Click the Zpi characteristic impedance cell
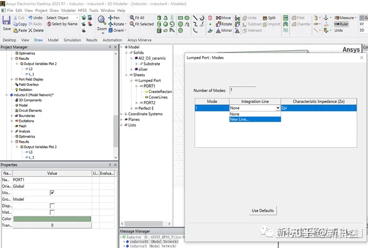Image resolution: width=368 pixels, height=248 pixels. pyautogui.click(x=319, y=108)
